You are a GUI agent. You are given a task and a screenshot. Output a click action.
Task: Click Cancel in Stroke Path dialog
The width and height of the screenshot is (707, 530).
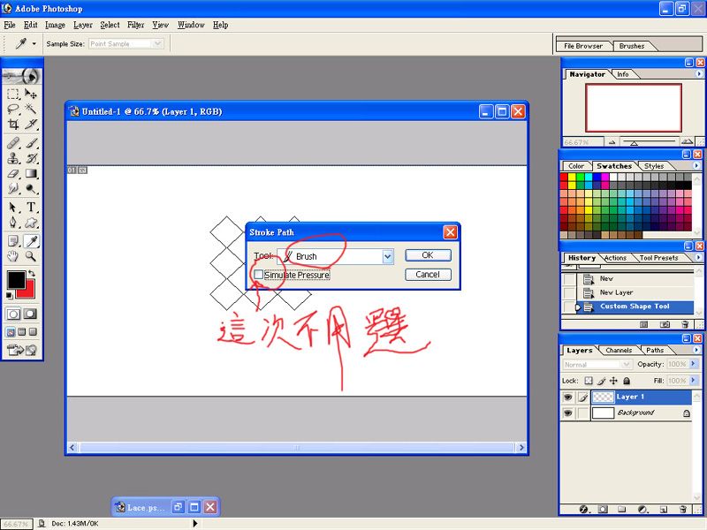[x=428, y=275]
